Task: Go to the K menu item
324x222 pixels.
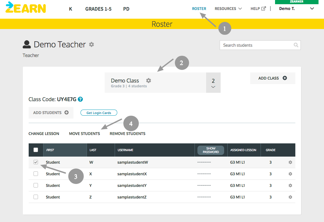Action: click(x=71, y=9)
